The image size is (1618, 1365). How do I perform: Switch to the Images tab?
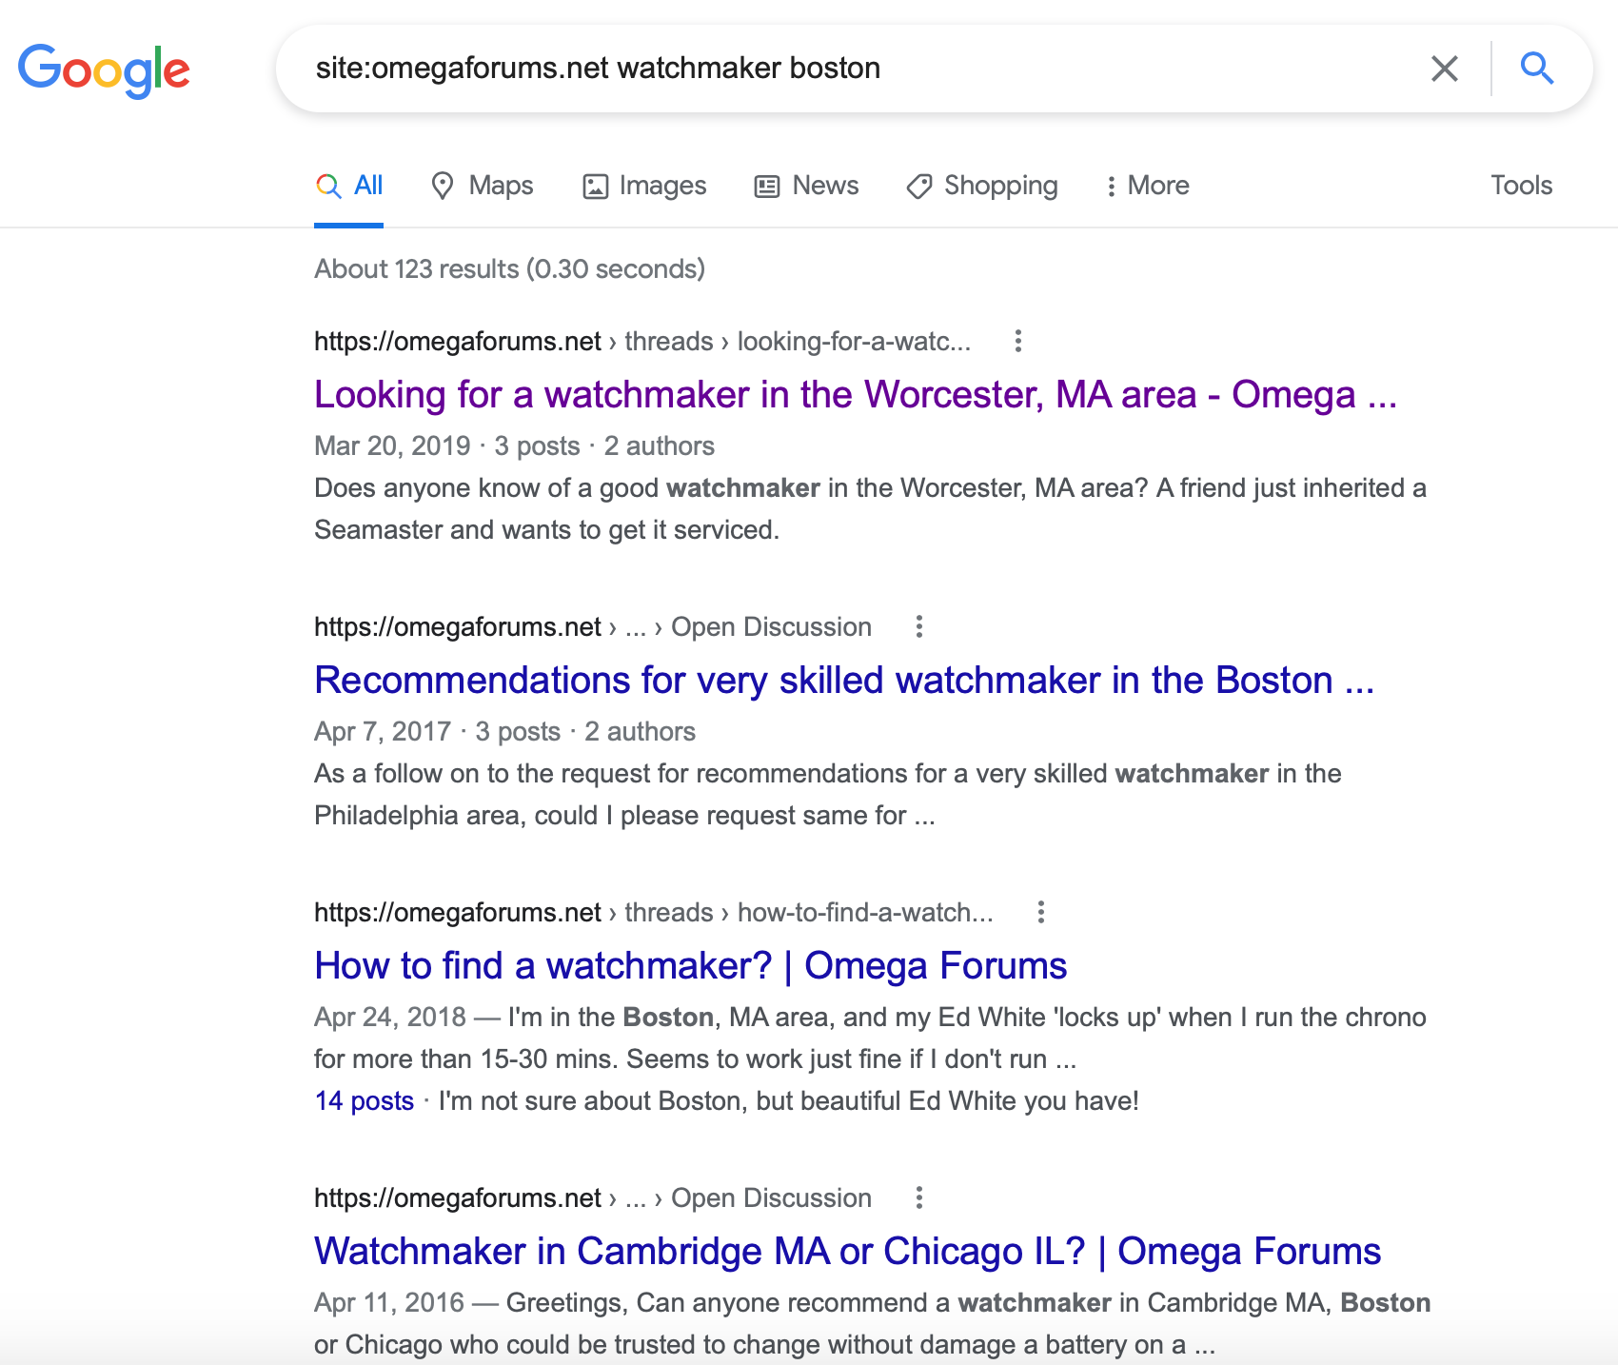coord(644,186)
